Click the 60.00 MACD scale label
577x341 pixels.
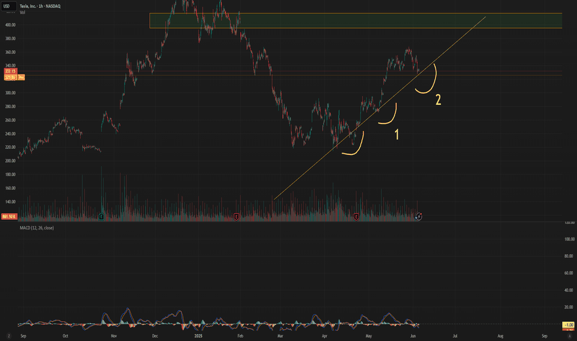570,273
